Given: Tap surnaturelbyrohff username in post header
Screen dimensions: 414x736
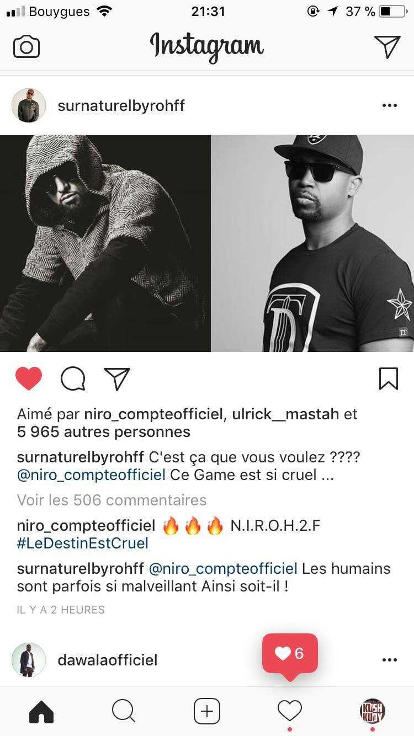Looking at the screenshot, I should point(121,105).
